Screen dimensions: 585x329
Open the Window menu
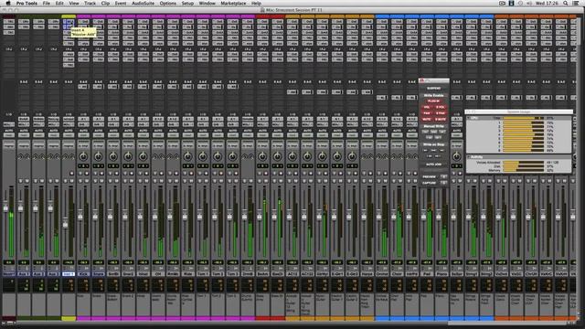pyautogui.click(x=207, y=3)
